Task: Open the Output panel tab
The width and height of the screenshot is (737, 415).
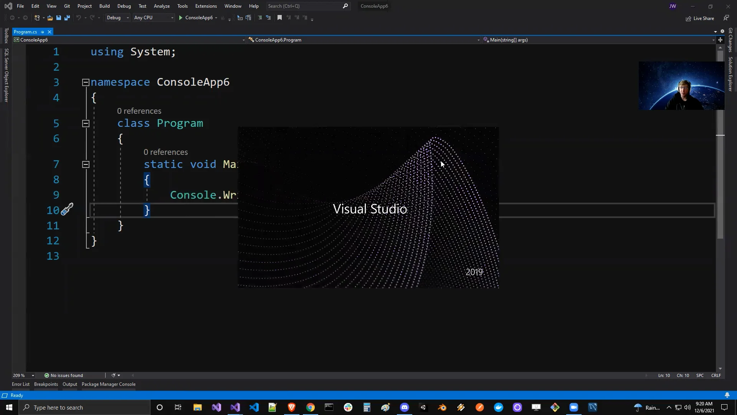Action: tap(70, 384)
